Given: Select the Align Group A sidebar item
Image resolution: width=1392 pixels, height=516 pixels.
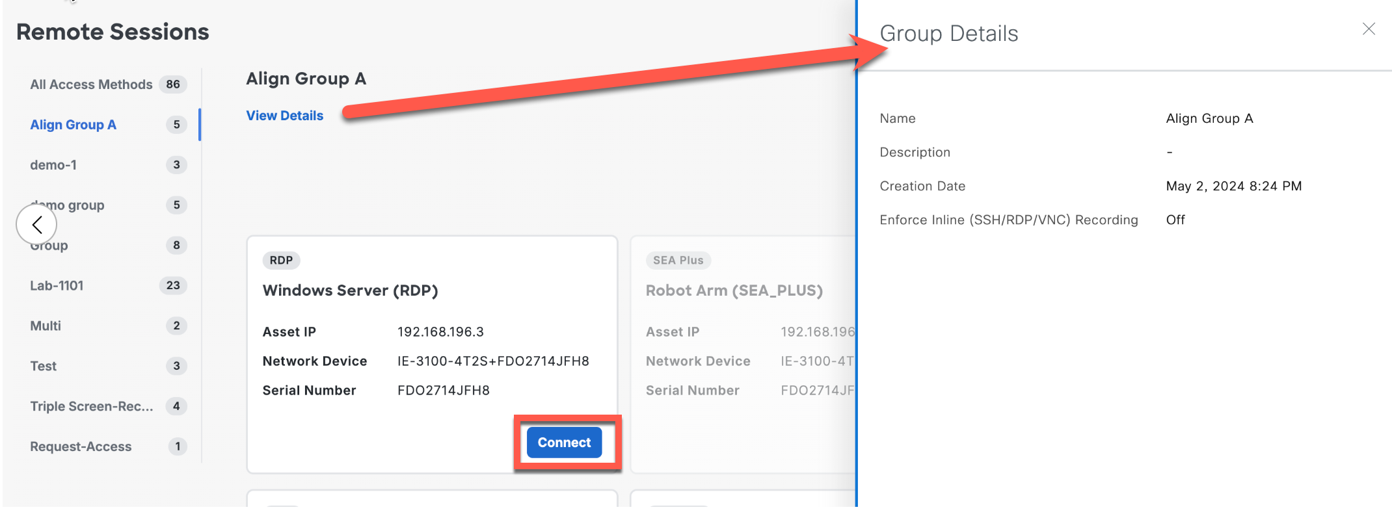Looking at the screenshot, I should click(73, 125).
